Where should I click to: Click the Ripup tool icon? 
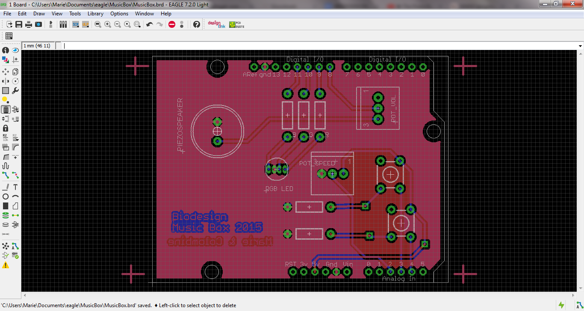point(15,175)
